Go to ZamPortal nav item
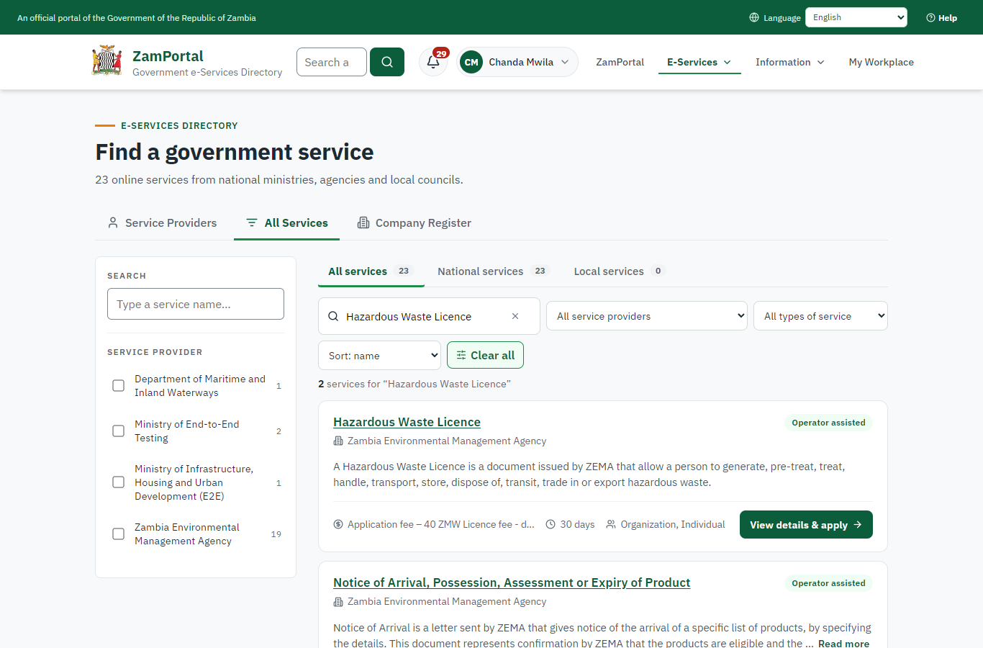Viewport: 983px width, 648px height. [x=620, y=62]
